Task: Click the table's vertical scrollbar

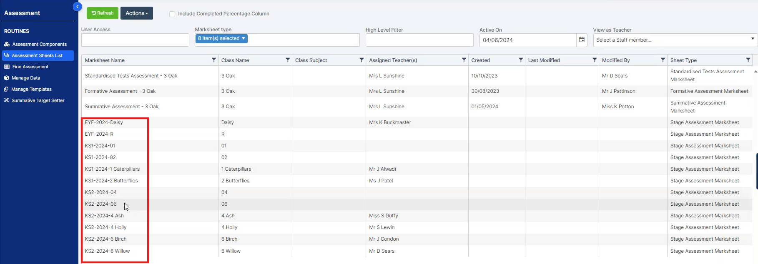Action: [756, 171]
